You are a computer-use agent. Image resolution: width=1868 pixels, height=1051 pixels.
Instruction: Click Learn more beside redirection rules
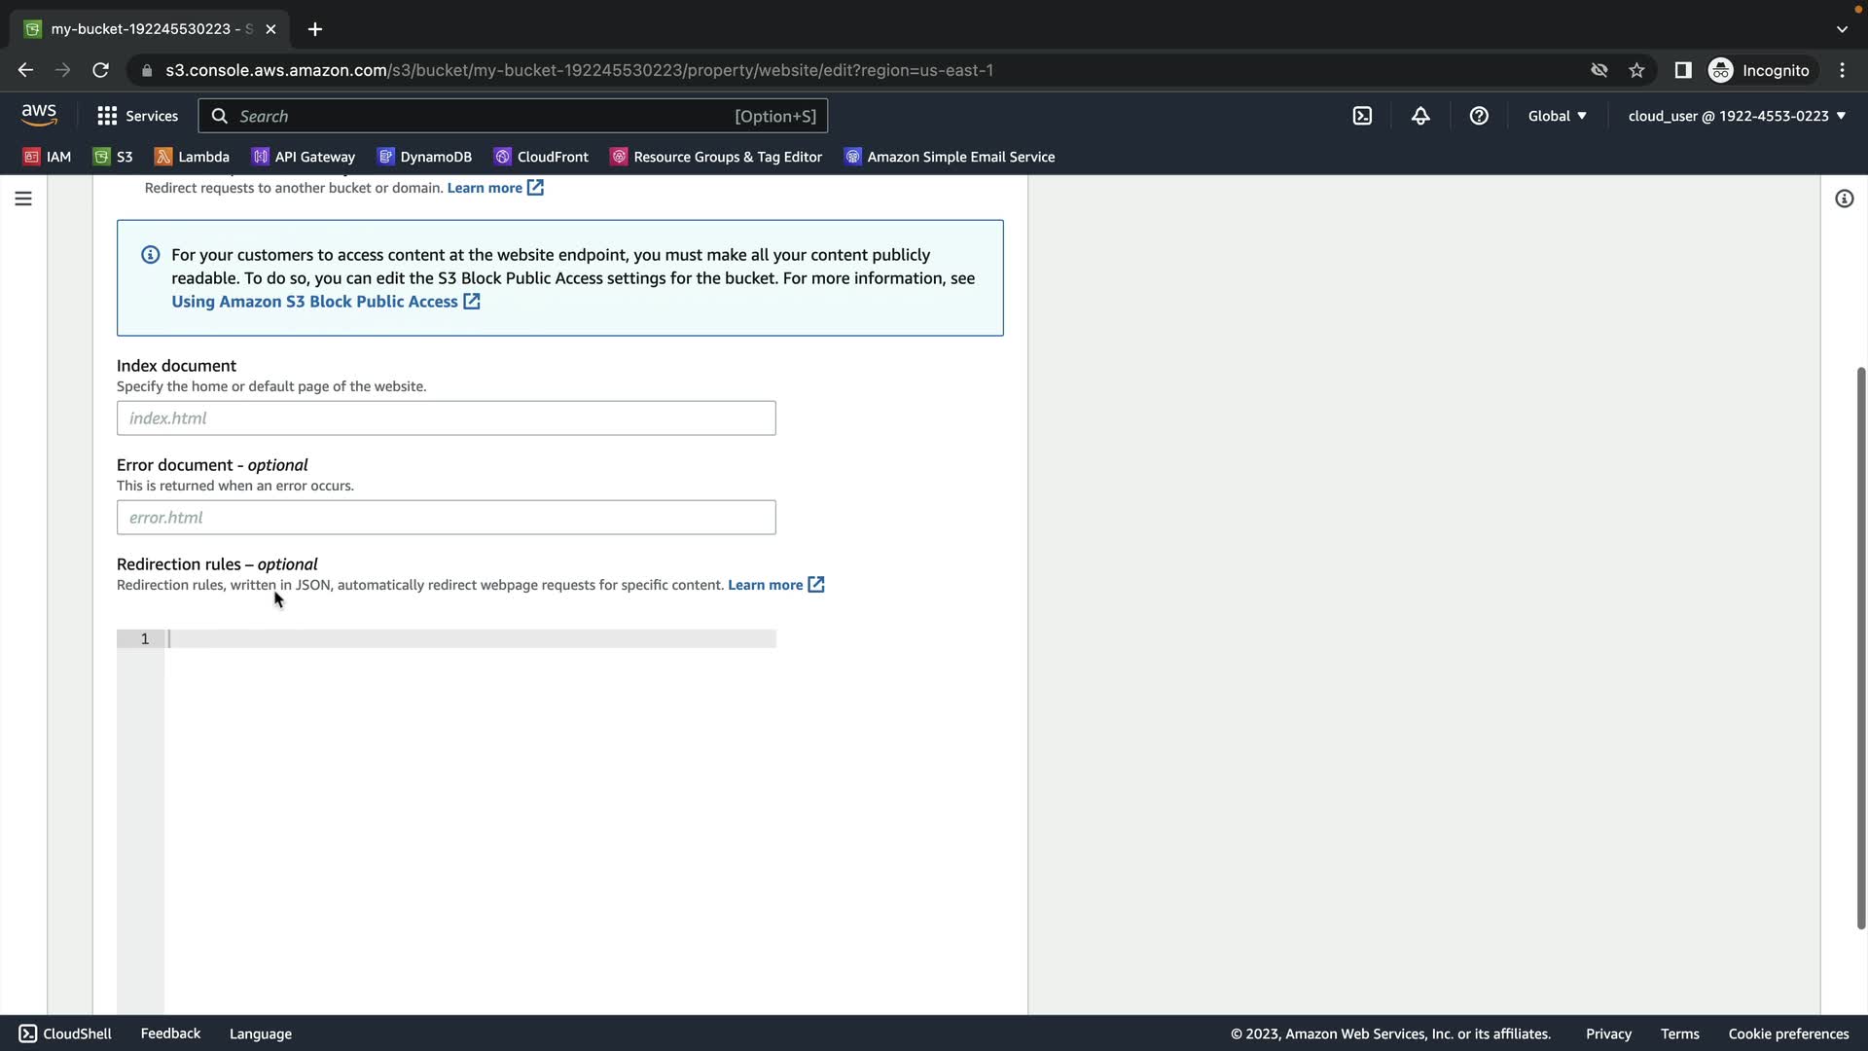pos(765,585)
